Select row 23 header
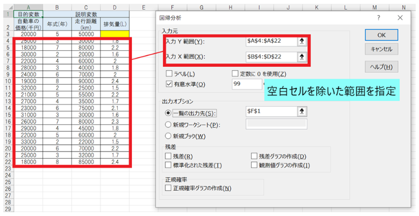 (8, 168)
